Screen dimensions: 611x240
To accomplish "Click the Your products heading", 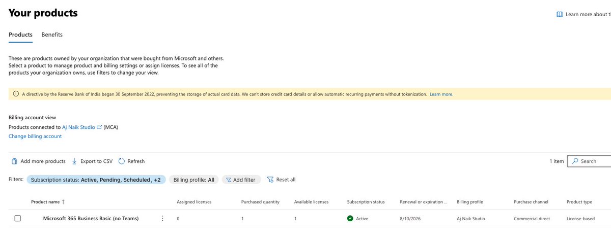I will tap(43, 13).
